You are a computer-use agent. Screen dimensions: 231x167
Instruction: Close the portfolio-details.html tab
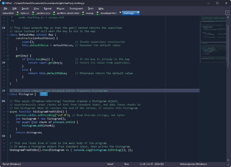click(x=83, y=13)
